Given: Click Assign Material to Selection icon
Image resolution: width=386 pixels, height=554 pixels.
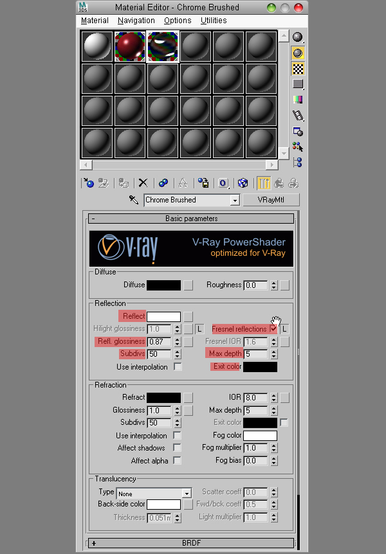Looking at the screenshot, I should click(x=124, y=183).
